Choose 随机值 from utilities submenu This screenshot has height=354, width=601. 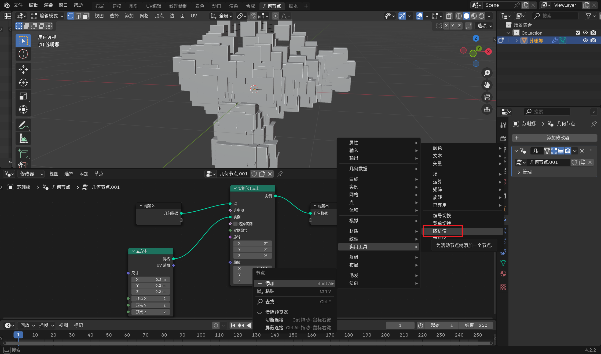coord(463,231)
